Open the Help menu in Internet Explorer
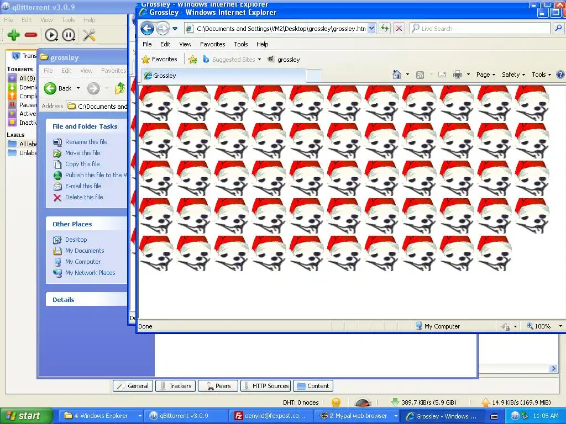Image resolution: width=566 pixels, height=424 pixels. (x=263, y=44)
